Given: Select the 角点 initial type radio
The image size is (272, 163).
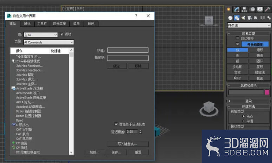Looking at the screenshot, I should pyautogui.click(x=244, y=116).
